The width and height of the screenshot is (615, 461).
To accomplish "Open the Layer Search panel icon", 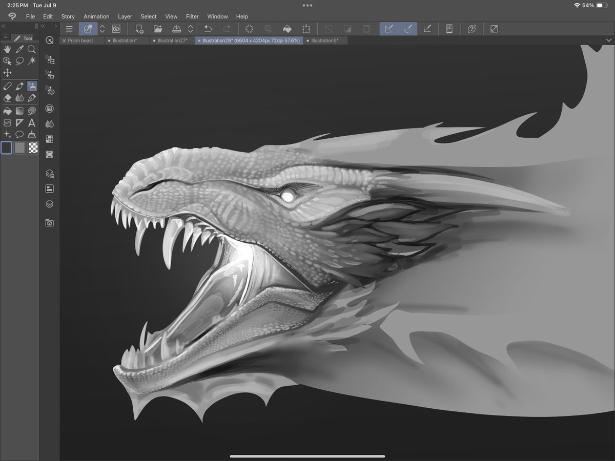I will (50, 188).
